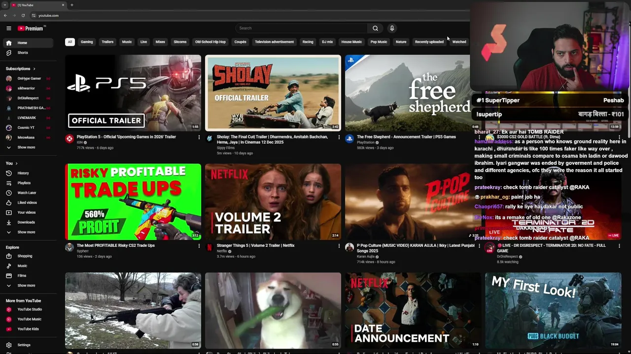Open the hamburger guide menu
This screenshot has height=354, width=631.
click(8, 29)
